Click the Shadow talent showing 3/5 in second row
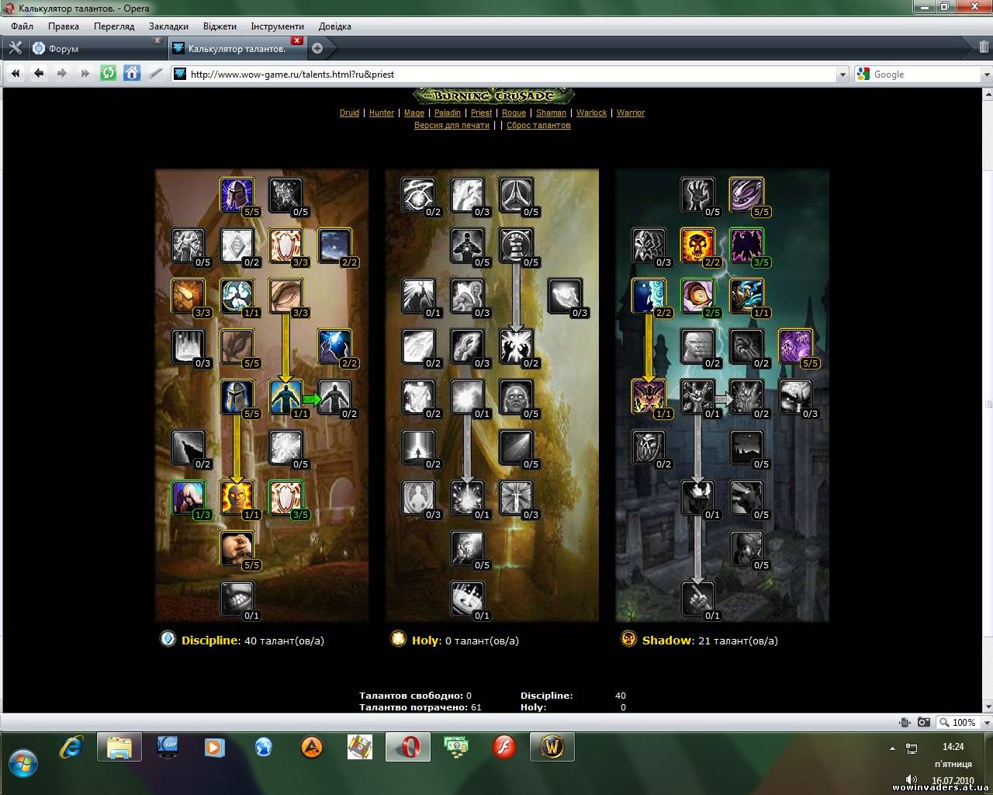Image resolution: width=993 pixels, height=795 pixels. pyautogui.click(x=746, y=245)
